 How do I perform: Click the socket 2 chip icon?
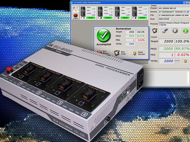click(100, 11)
